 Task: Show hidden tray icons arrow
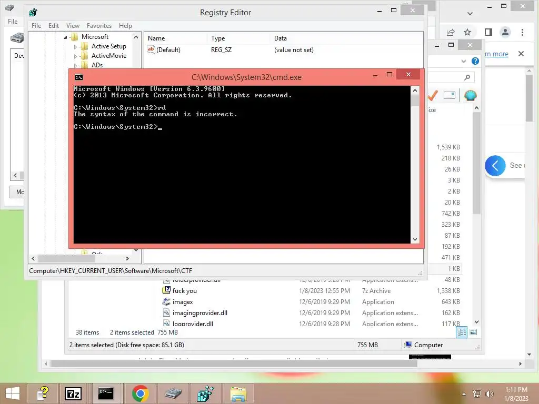pos(464,394)
